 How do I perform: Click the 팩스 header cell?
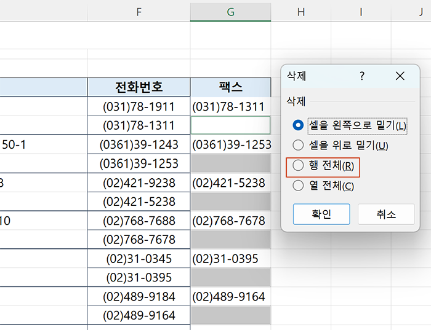[x=230, y=87]
